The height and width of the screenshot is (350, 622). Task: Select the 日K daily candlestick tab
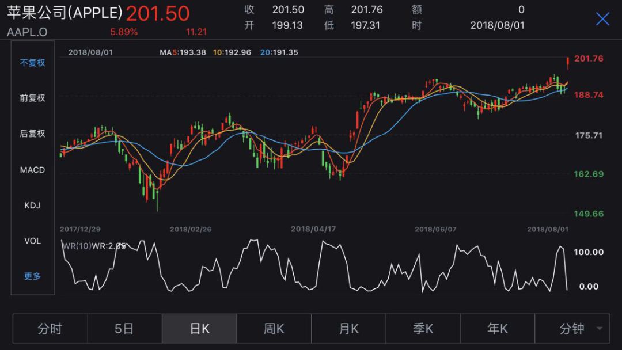click(199, 329)
